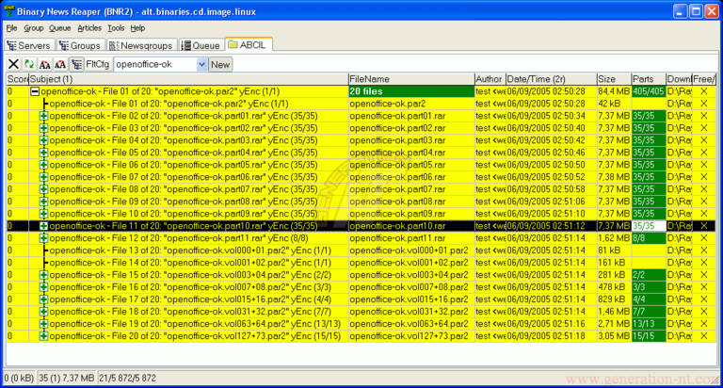This screenshot has height=388, width=723.
Task: Expand the File 15 of 20 vol003+04.par2 row
Action: 44,275
